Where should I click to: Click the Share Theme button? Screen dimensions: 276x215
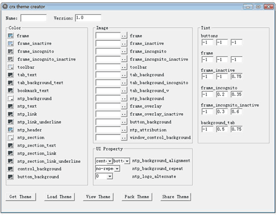pyautogui.click(x=176, y=197)
